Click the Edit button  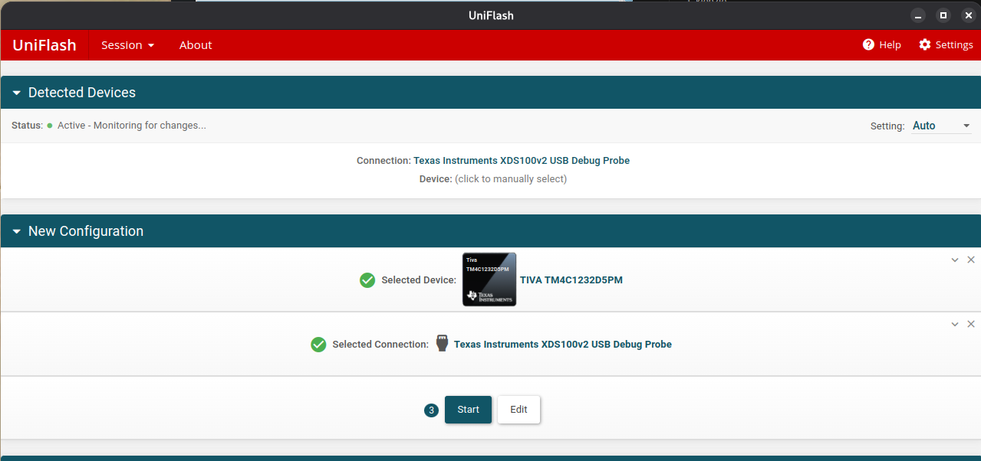(x=519, y=410)
